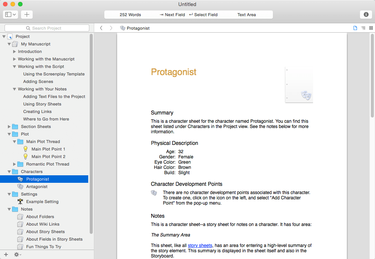Select Main Plot Point 1 lightbulb item
This screenshot has width=375, height=259.
48,149
